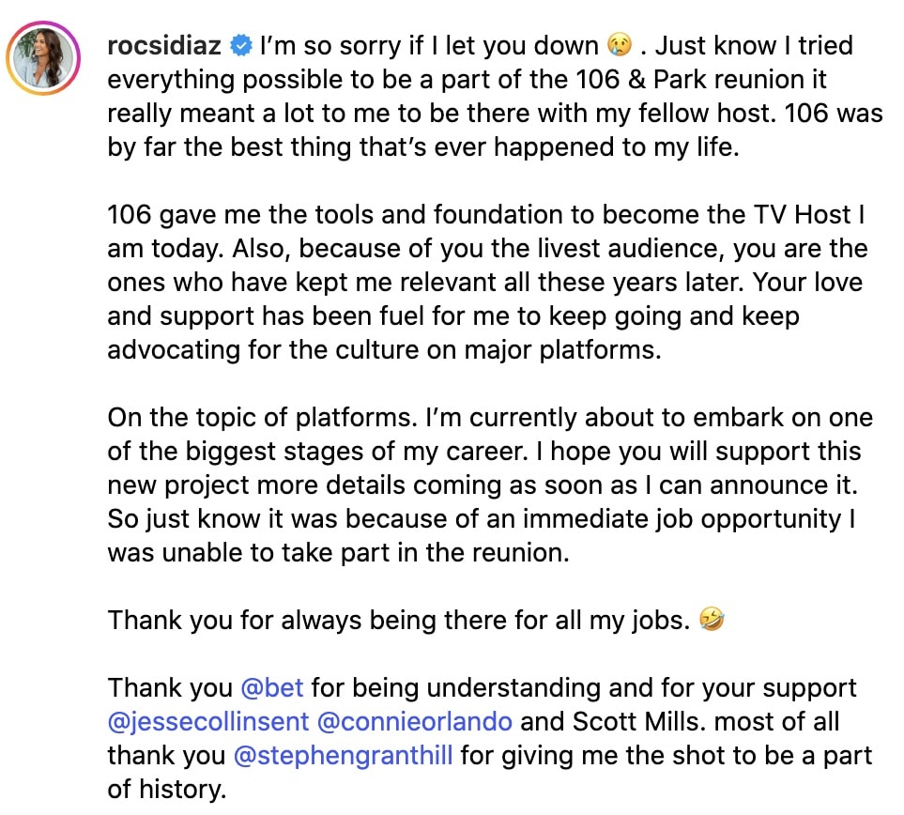Click the blue verified badge beside rocsidiaz
Image resolution: width=904 pixels, height=815 pixels.
tap(243, 45)
